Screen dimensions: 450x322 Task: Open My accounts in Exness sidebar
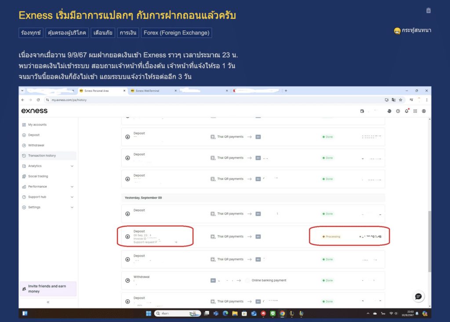[37, 125]
